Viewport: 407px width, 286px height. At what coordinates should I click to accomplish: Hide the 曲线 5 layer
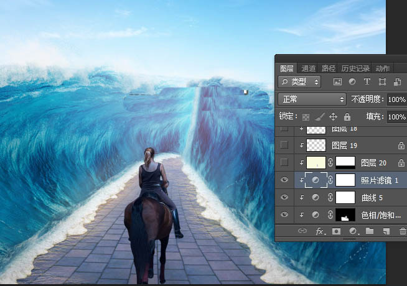[284, 197]
